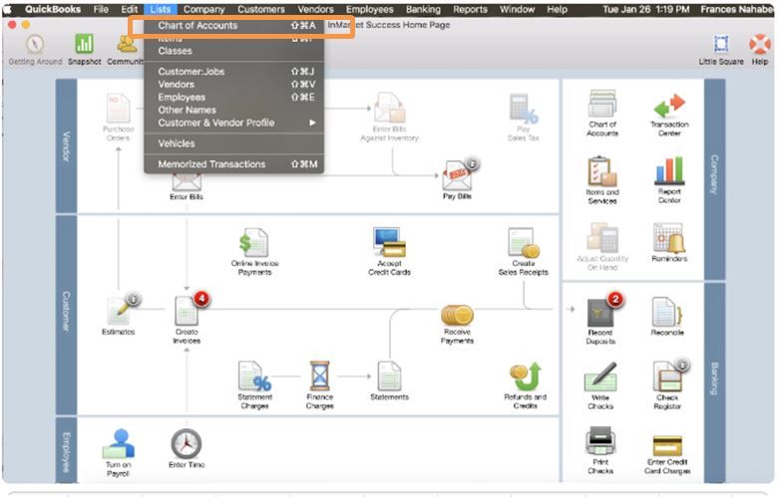Choose Vehicles in the Lists menu
The width and height of the screenshot is (779, 497).
tap(234, 143)
